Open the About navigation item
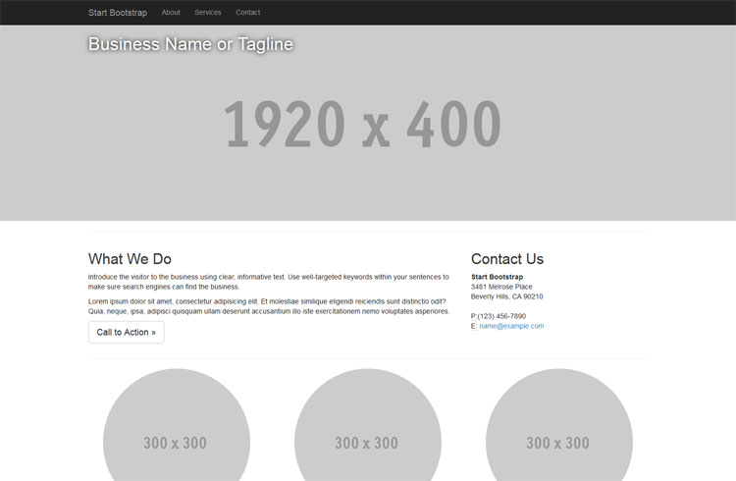 pos(171,13)
